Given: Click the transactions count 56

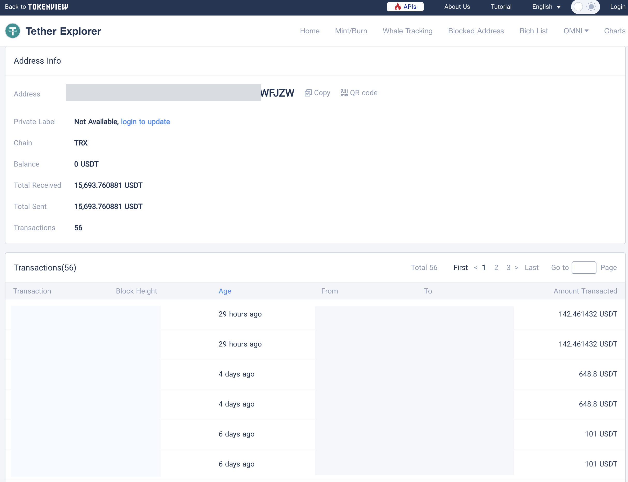Looking at the screenshot, I should (78, 228).
